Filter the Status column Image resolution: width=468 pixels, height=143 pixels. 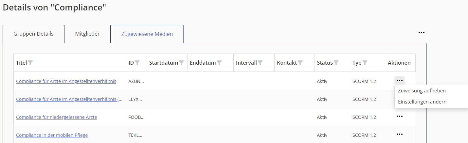click(x=336, y=63)
